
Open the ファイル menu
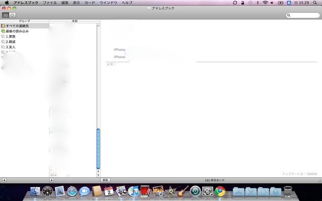click(50, 3)
